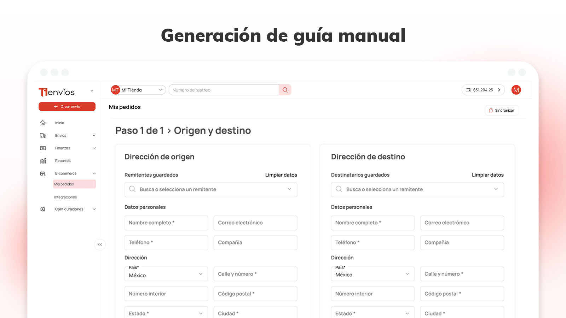Open Configuraciones via the gear icon

point(43,209)
